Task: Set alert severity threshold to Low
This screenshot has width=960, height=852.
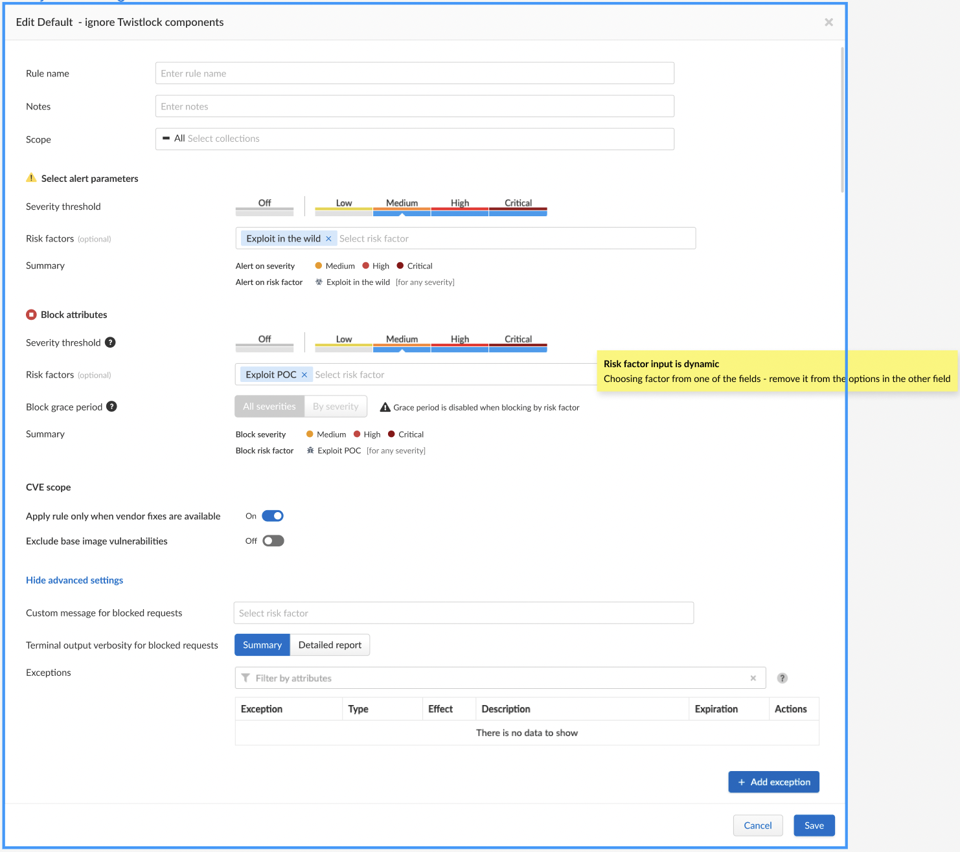Action: (x=344, y=207)
